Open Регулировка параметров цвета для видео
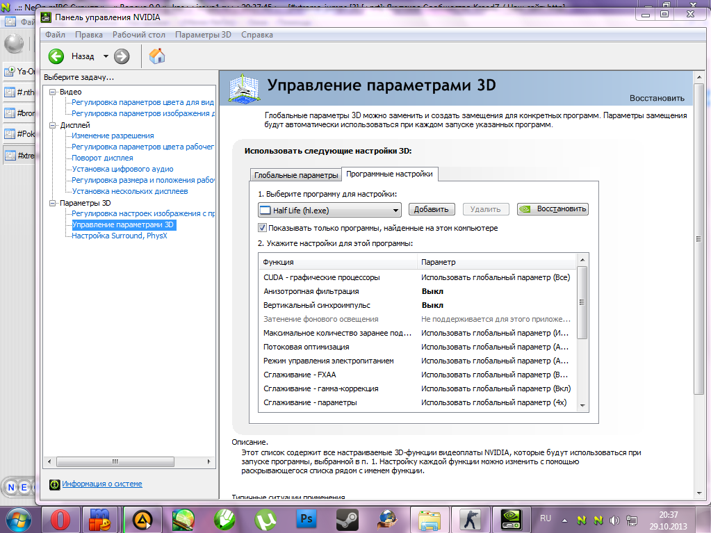Image resolution: width=711 pixels, height=533 pixels. coord(142,102)
